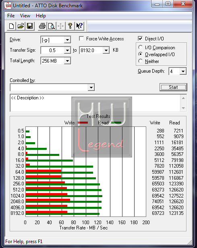This screenshot has width=197, height=248.
Task: Click the Transfer Rate - MB / Sec axis label
Action: point(84,228)
